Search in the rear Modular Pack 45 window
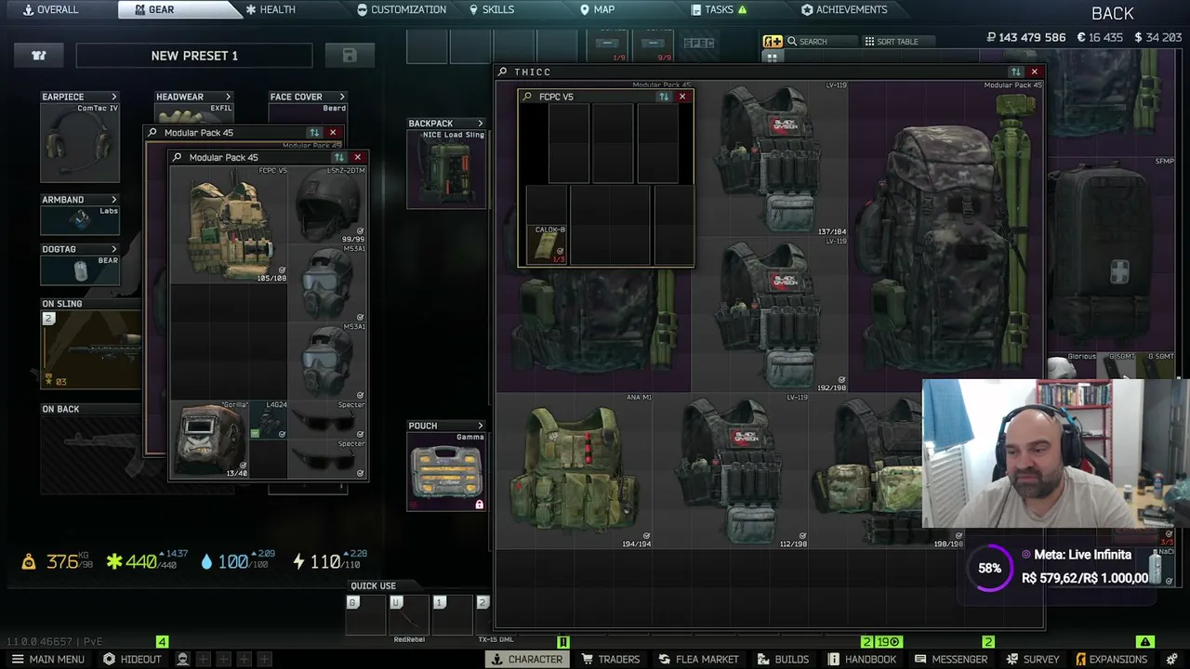 [x=152, y=133]
